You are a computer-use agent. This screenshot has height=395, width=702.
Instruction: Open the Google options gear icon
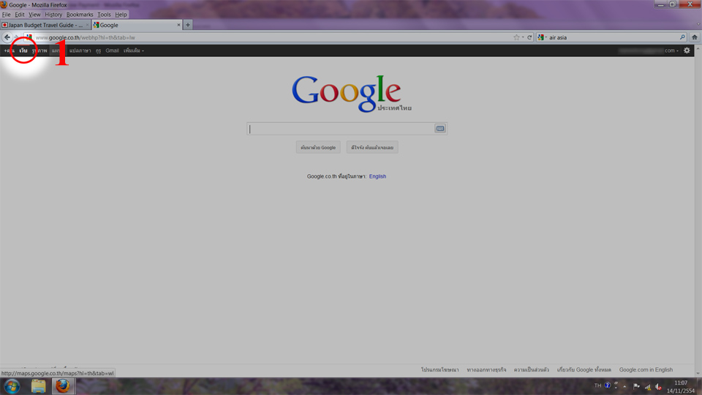click(687, 50)
